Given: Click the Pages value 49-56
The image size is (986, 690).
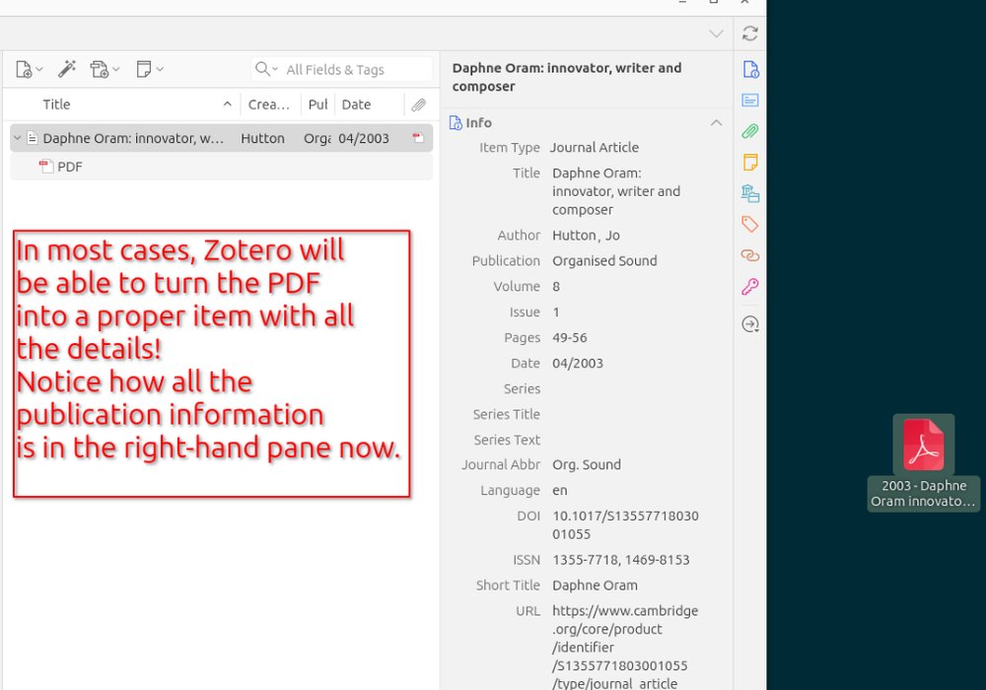Looking at the screenshot, I should click(570, 338).
